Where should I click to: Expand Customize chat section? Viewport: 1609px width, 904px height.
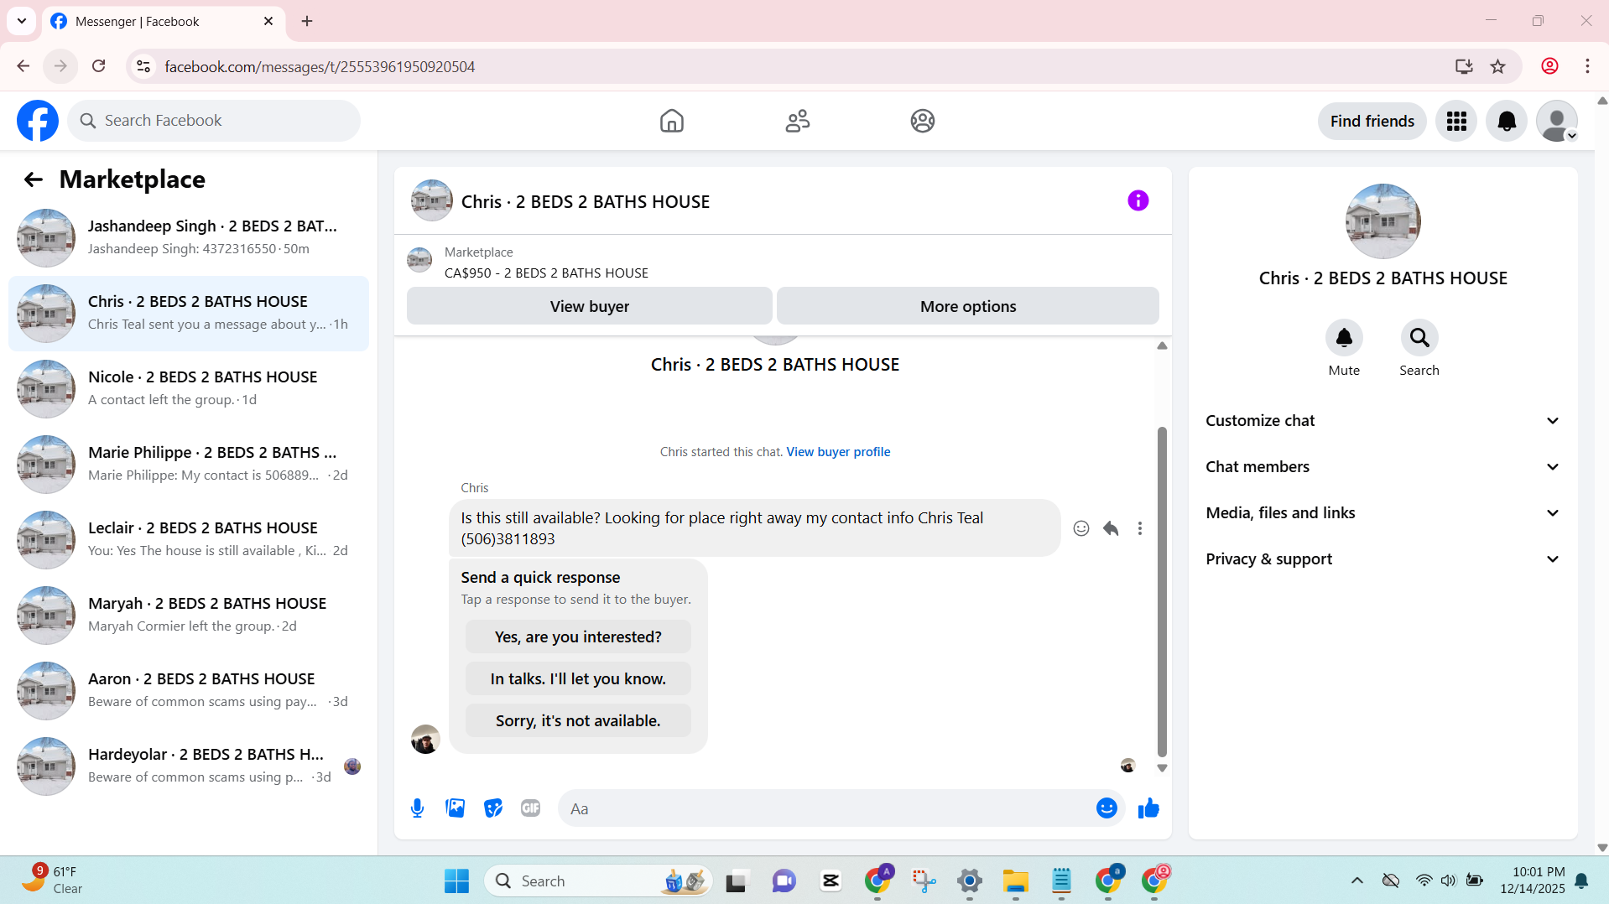(1382, 421)
